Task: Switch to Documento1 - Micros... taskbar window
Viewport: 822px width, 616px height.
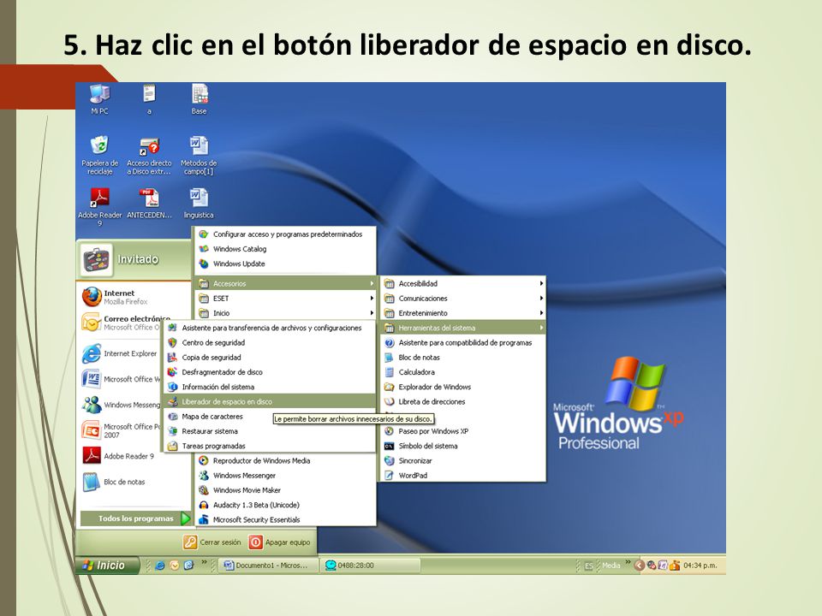Action: tap(268, 566)
